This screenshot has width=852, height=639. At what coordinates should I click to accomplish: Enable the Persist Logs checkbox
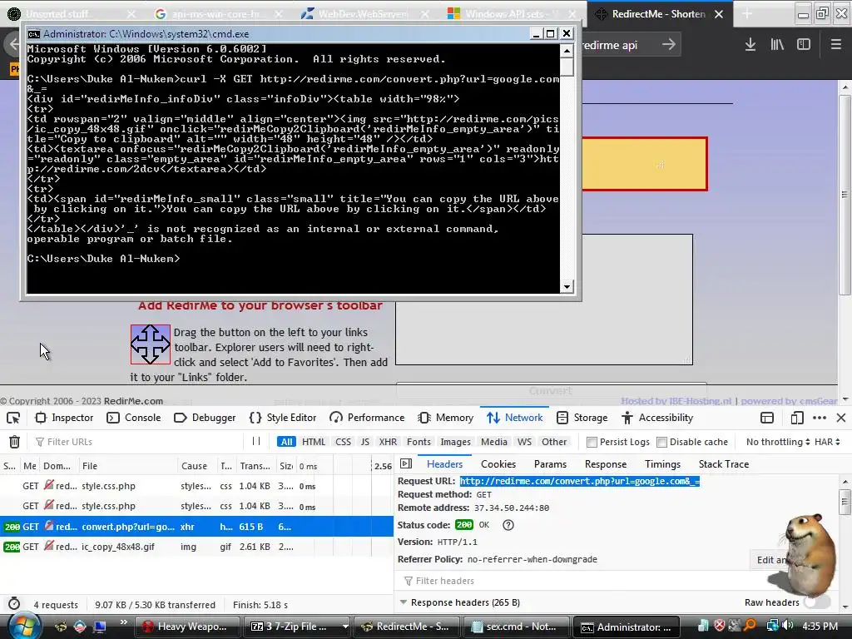(592, 443)
